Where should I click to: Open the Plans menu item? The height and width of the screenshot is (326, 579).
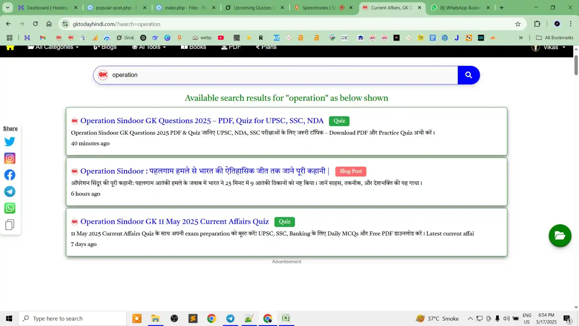click(x=266, y=47)
